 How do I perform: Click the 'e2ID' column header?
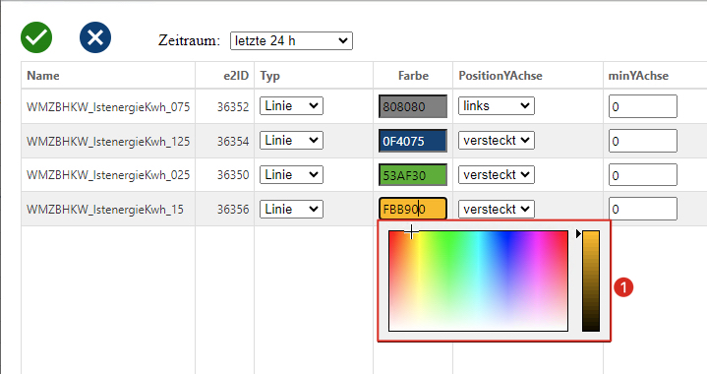click(x=236, y=76)
